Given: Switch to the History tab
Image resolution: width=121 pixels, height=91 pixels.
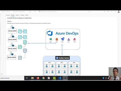Looking at the screenshot, I should pyautogui.click(x=17, y=15).
